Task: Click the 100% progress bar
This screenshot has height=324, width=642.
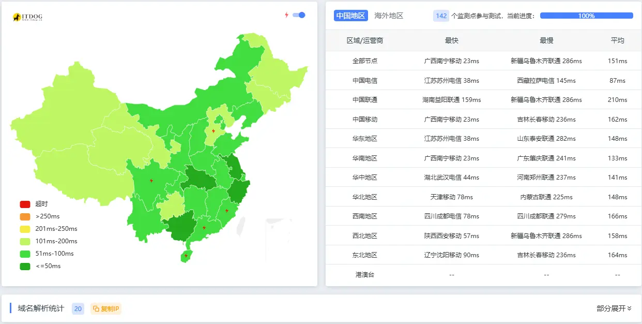Action: click(587, 16)
